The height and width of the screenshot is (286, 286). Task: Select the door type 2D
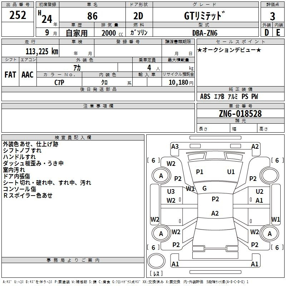click(x=138, y=16)
